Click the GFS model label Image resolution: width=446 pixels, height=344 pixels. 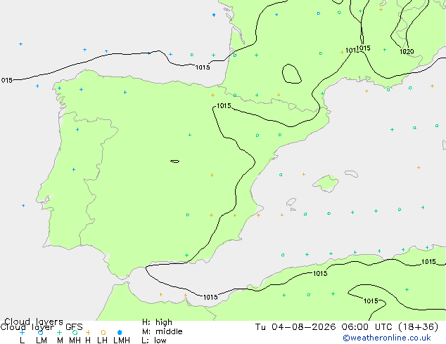point(74,327)
